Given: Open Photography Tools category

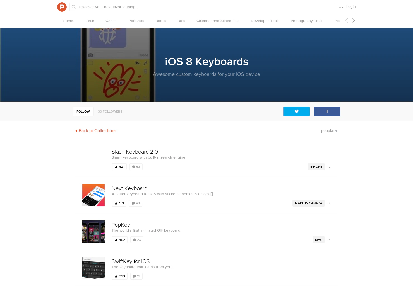Looking at the screenshot, I should click(x=307, y=21).
